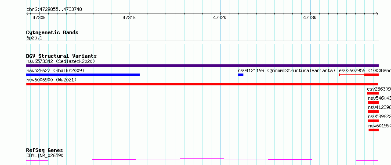The height and width of the screenshot is (165, 391).
Task: Open the nsv528627 (Shaikh2009) label
Action: (x=55, y=70)
